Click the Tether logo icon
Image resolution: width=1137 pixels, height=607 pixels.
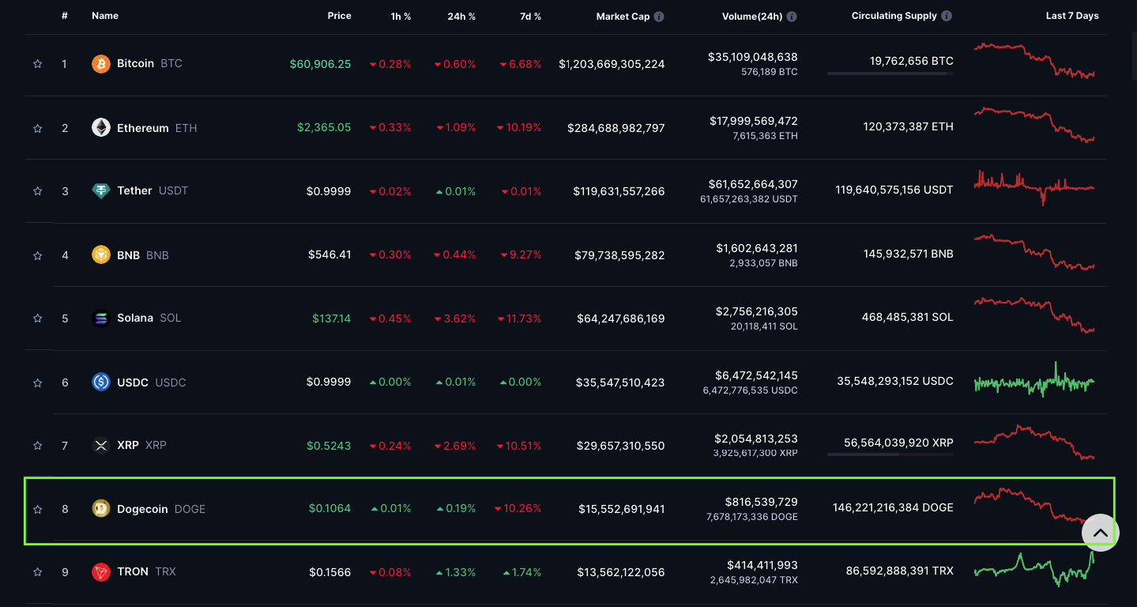(x=101, y=190)
